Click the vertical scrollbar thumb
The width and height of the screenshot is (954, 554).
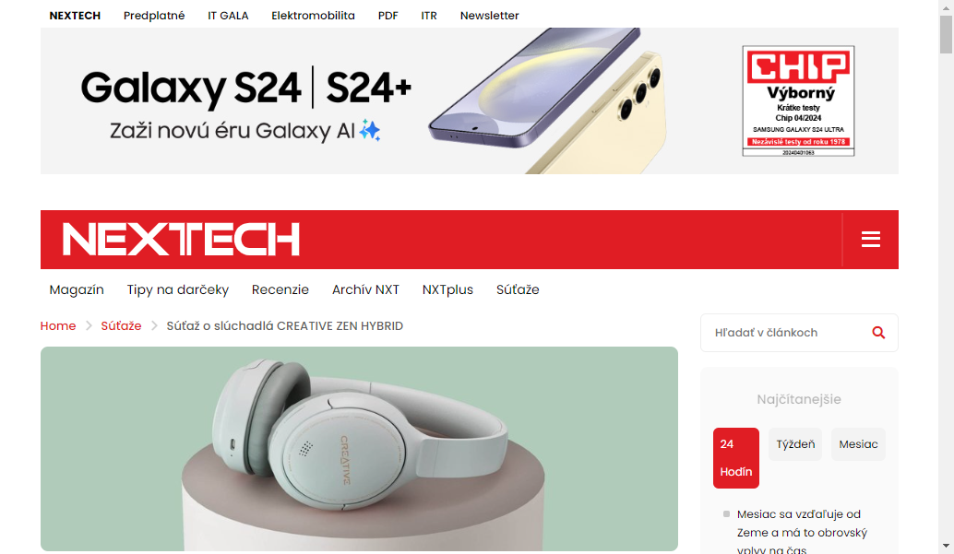946,34
